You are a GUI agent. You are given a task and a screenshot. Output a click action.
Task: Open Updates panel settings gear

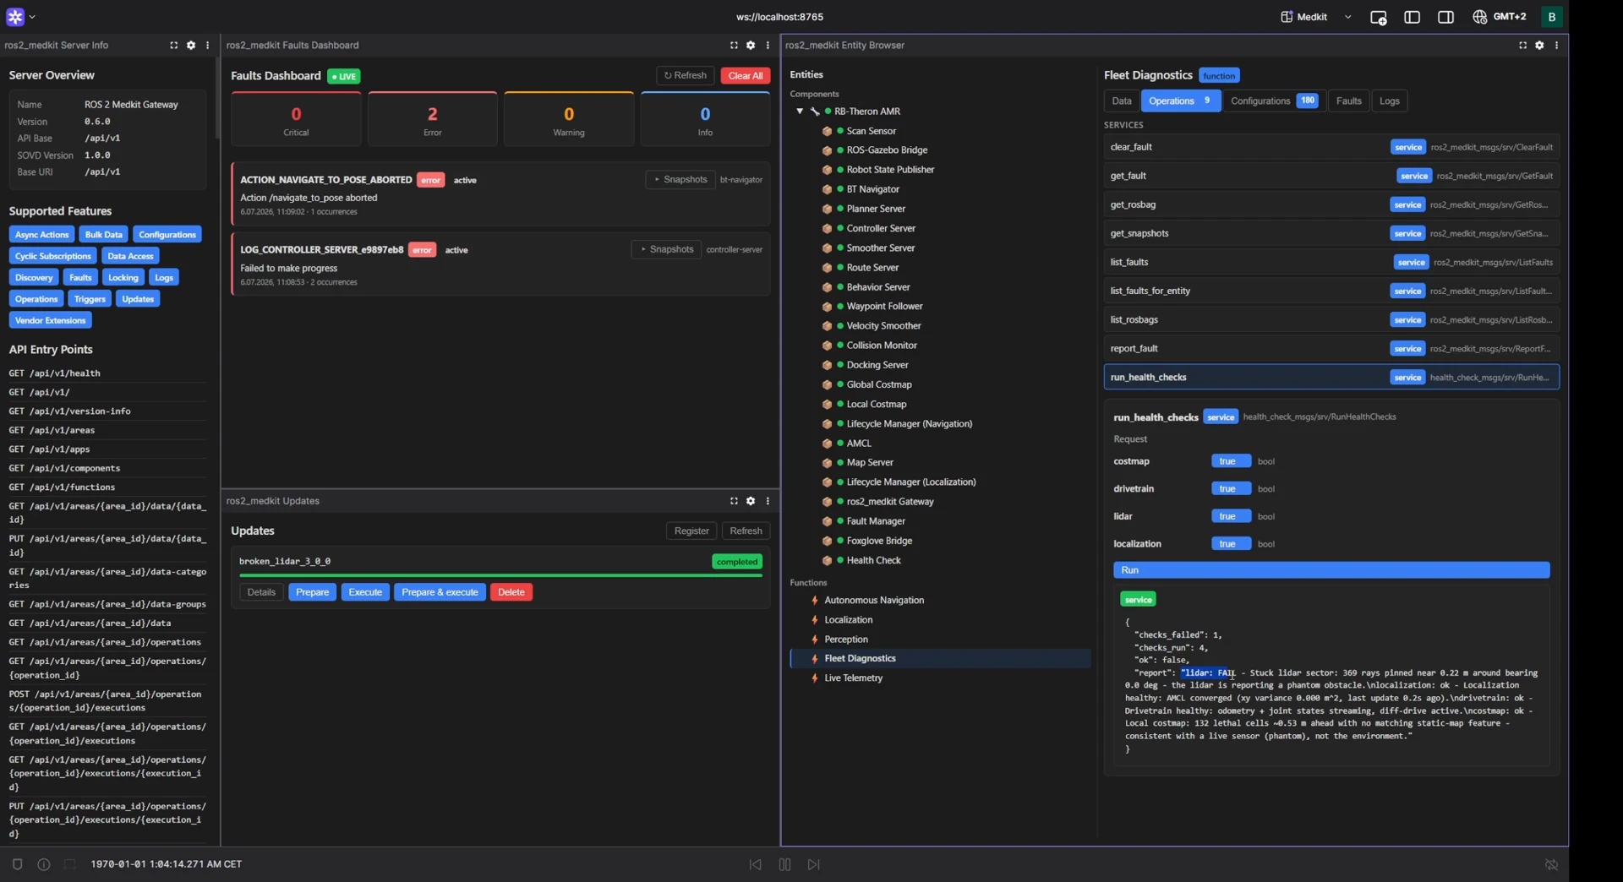[751, 501]
